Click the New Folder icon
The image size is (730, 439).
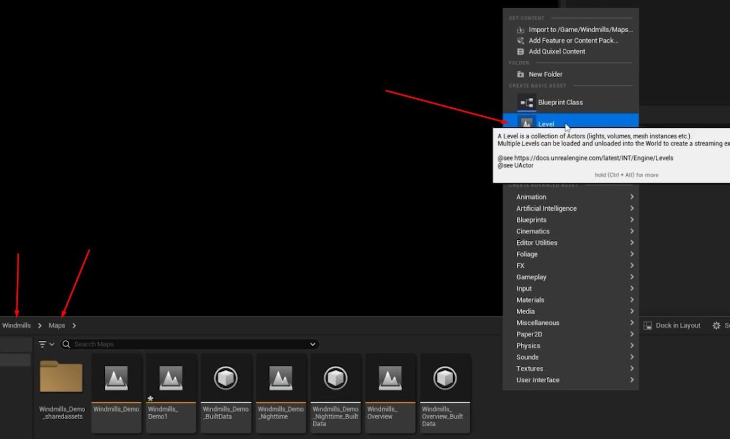(x=520, y=74)
